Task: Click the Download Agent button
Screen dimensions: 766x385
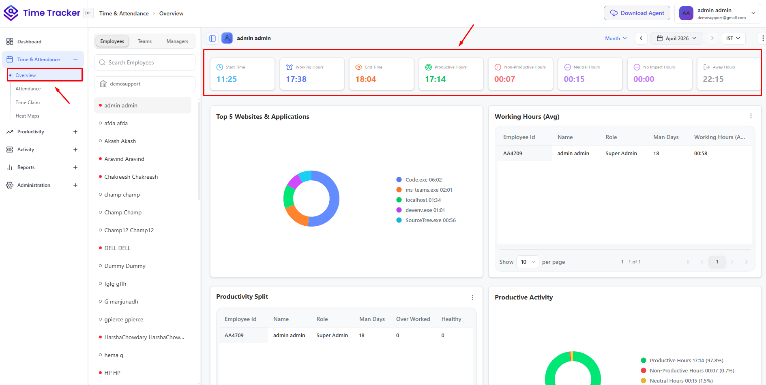Action: pyautogui.click(x=637, y=13)
